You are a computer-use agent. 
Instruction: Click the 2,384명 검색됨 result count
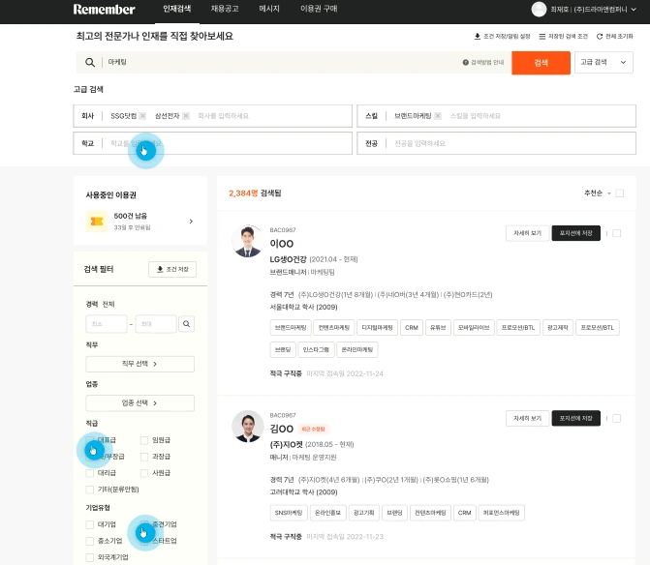click(255, 193)
